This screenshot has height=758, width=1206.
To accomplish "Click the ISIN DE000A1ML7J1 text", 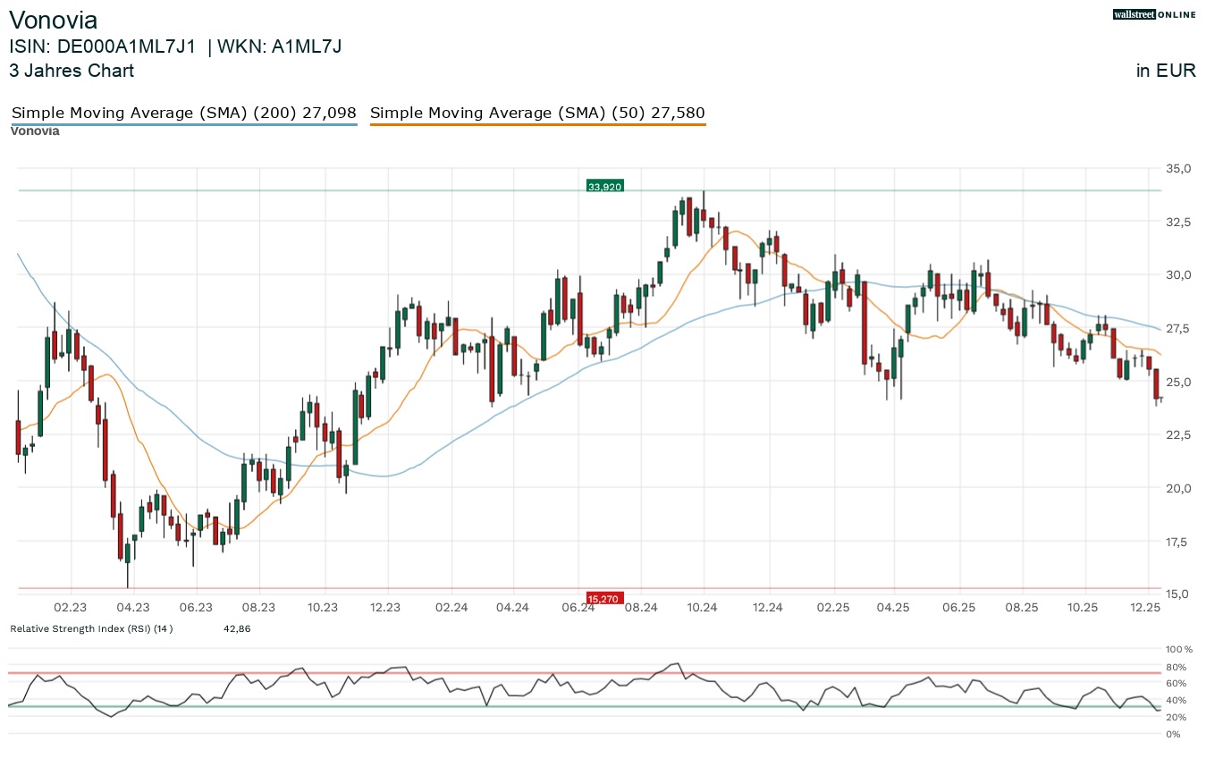I will click(x=102, y=47).
